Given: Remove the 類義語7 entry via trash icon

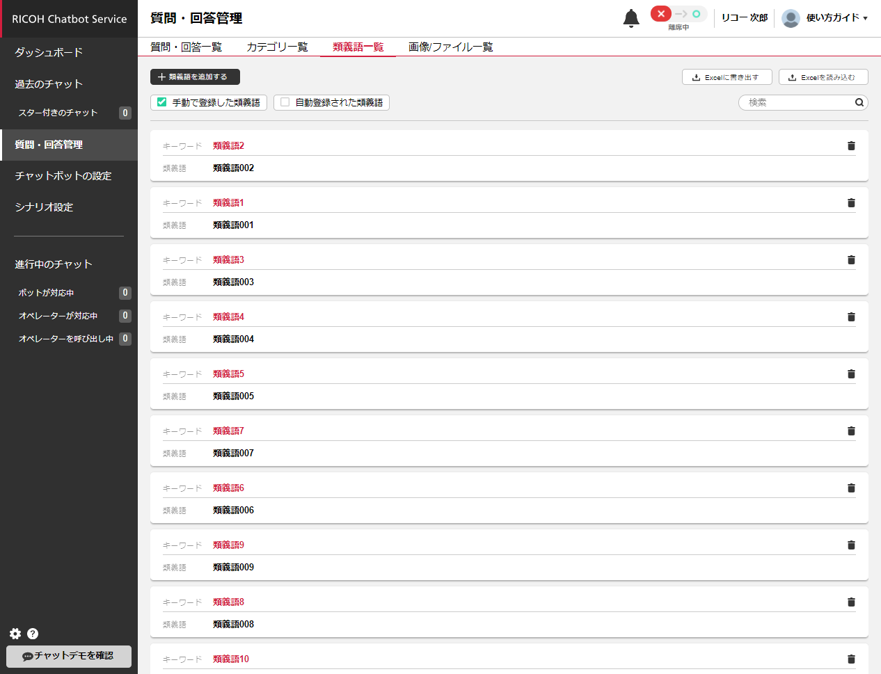Looking at the screenshot, I should [850, 431].
